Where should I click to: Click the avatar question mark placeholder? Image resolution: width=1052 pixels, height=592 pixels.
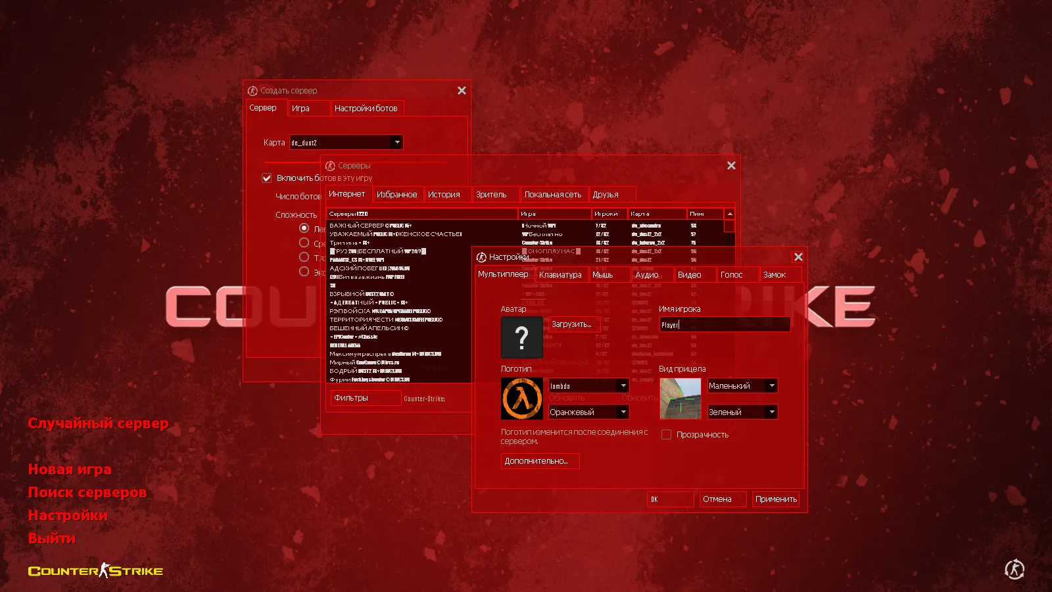click(521, 337)
